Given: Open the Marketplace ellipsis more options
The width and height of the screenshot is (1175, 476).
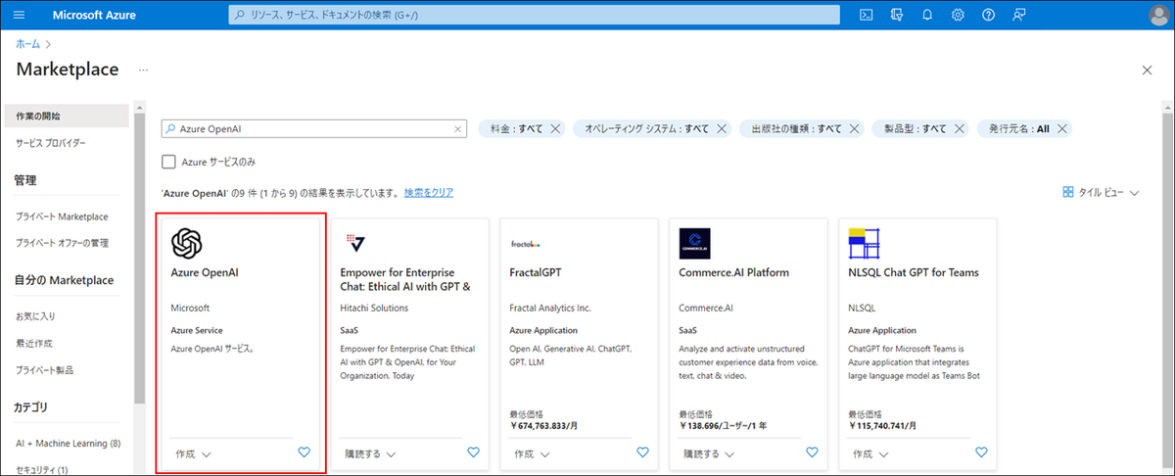Looking at the screenshot, I should [x=143, y=70].
